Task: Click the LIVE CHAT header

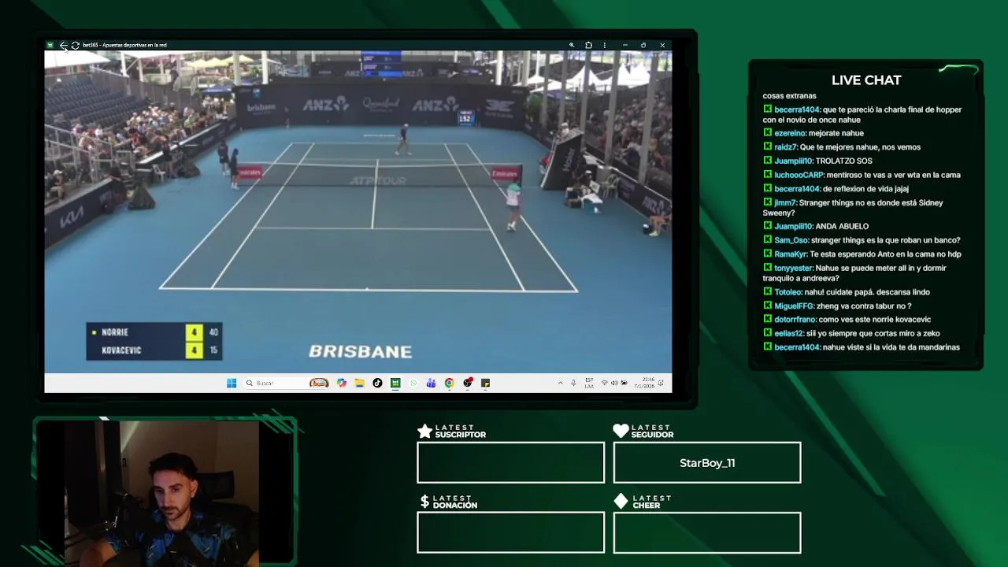Action: point(866,80)
